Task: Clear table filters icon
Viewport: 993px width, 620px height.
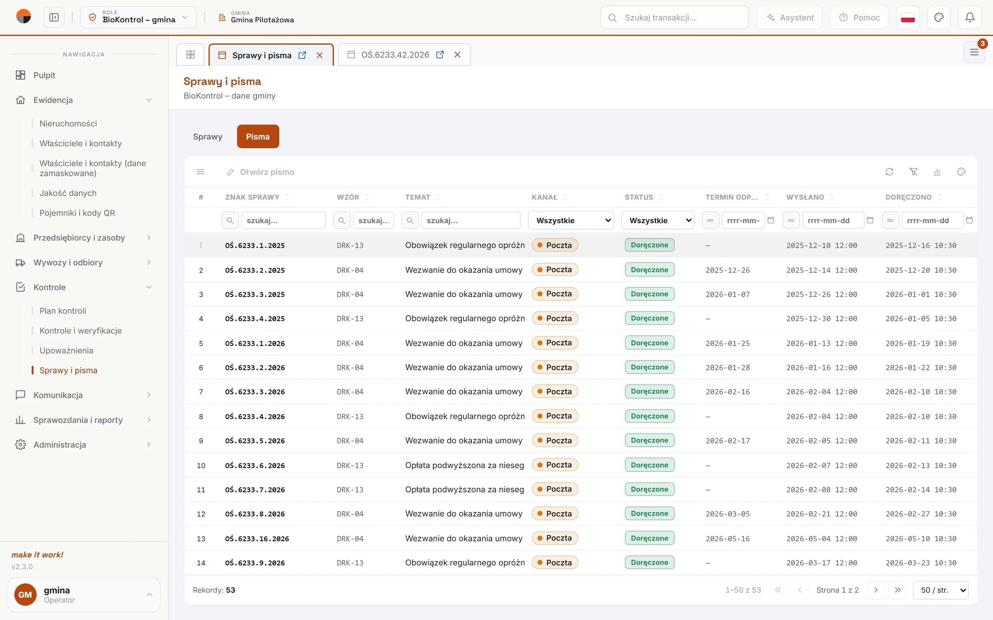Action: tap(913, 172)
